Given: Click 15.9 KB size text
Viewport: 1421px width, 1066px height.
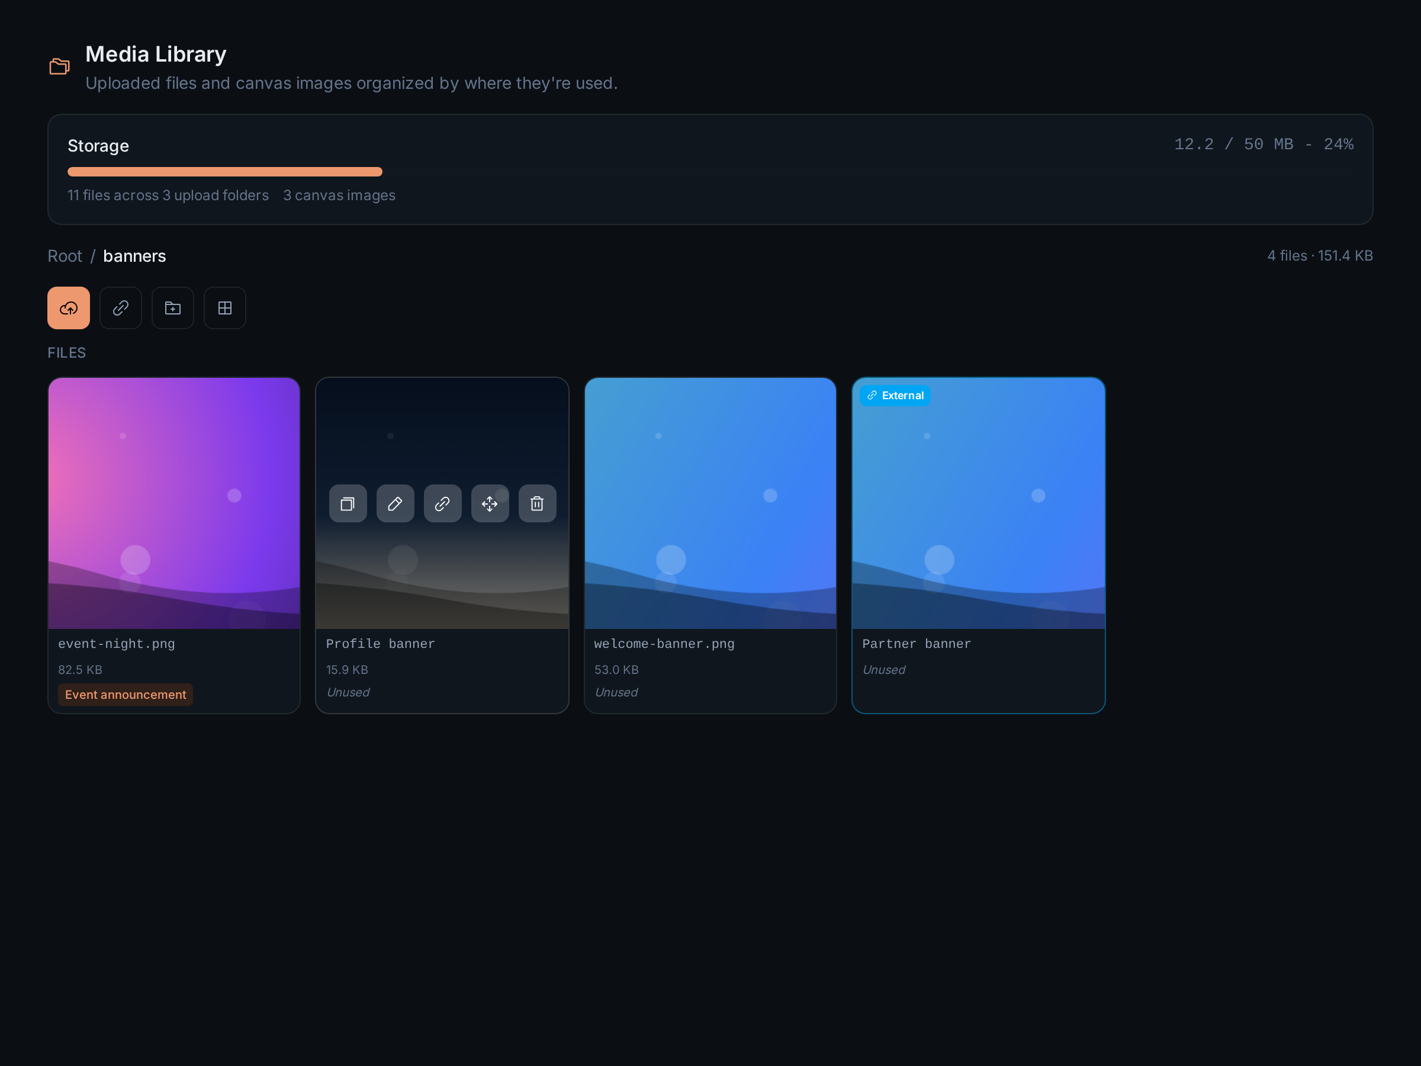Looking at the screenshot, I should (347, 670).
